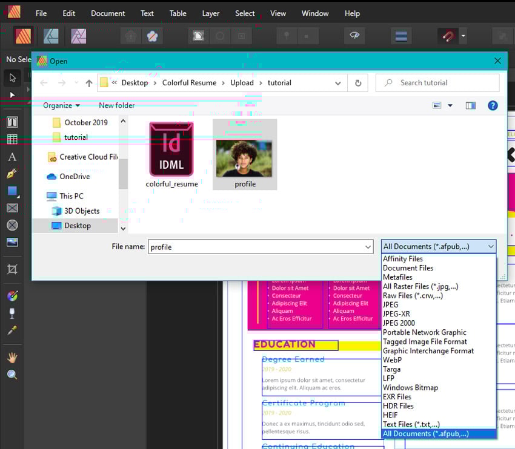Choose Portable Network Graphic from the list
Viewport: 515px width, 449px height.
pos(424,332)
